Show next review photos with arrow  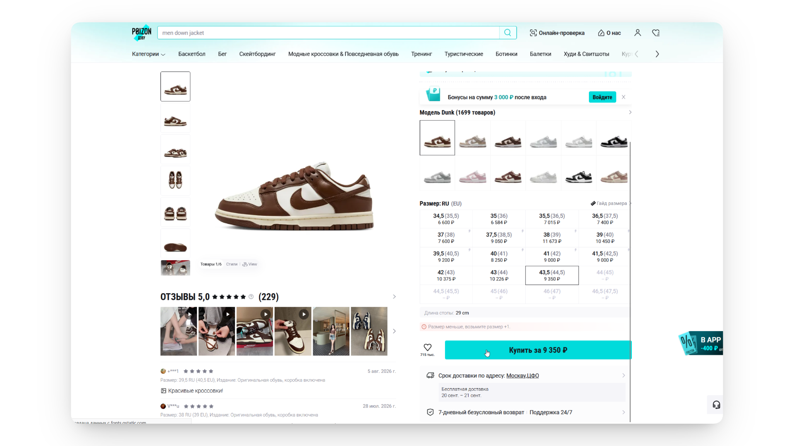click(394, 331)
